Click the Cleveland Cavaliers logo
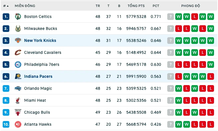The image size is (218, 131). 18,53
